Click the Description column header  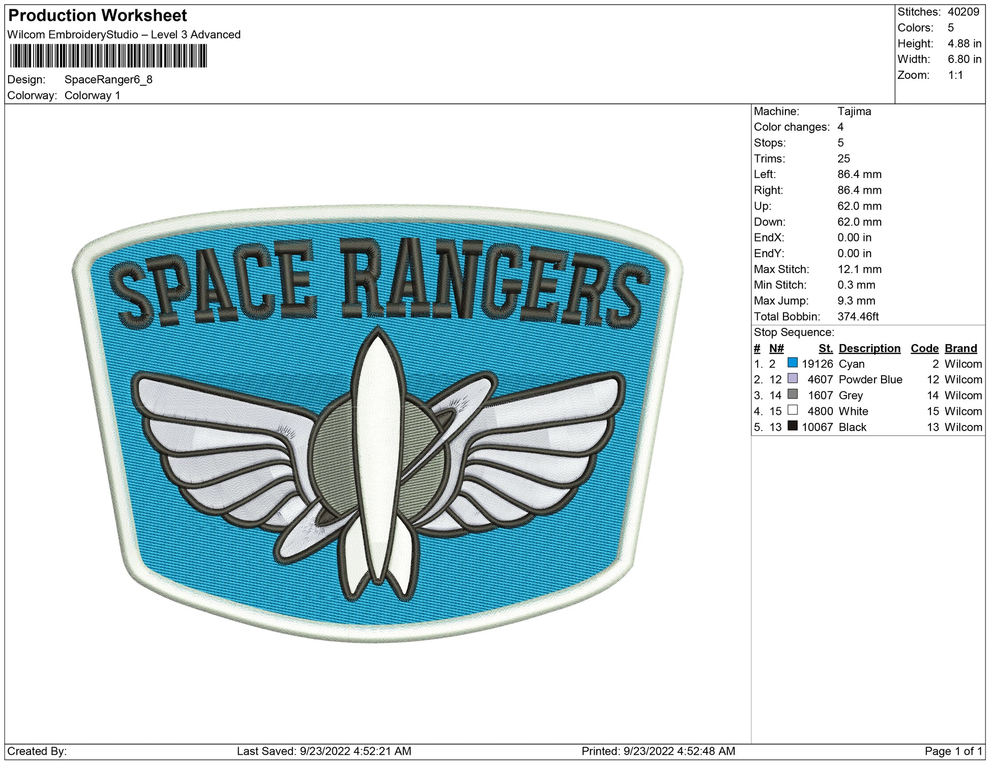[x=869, y=348]
